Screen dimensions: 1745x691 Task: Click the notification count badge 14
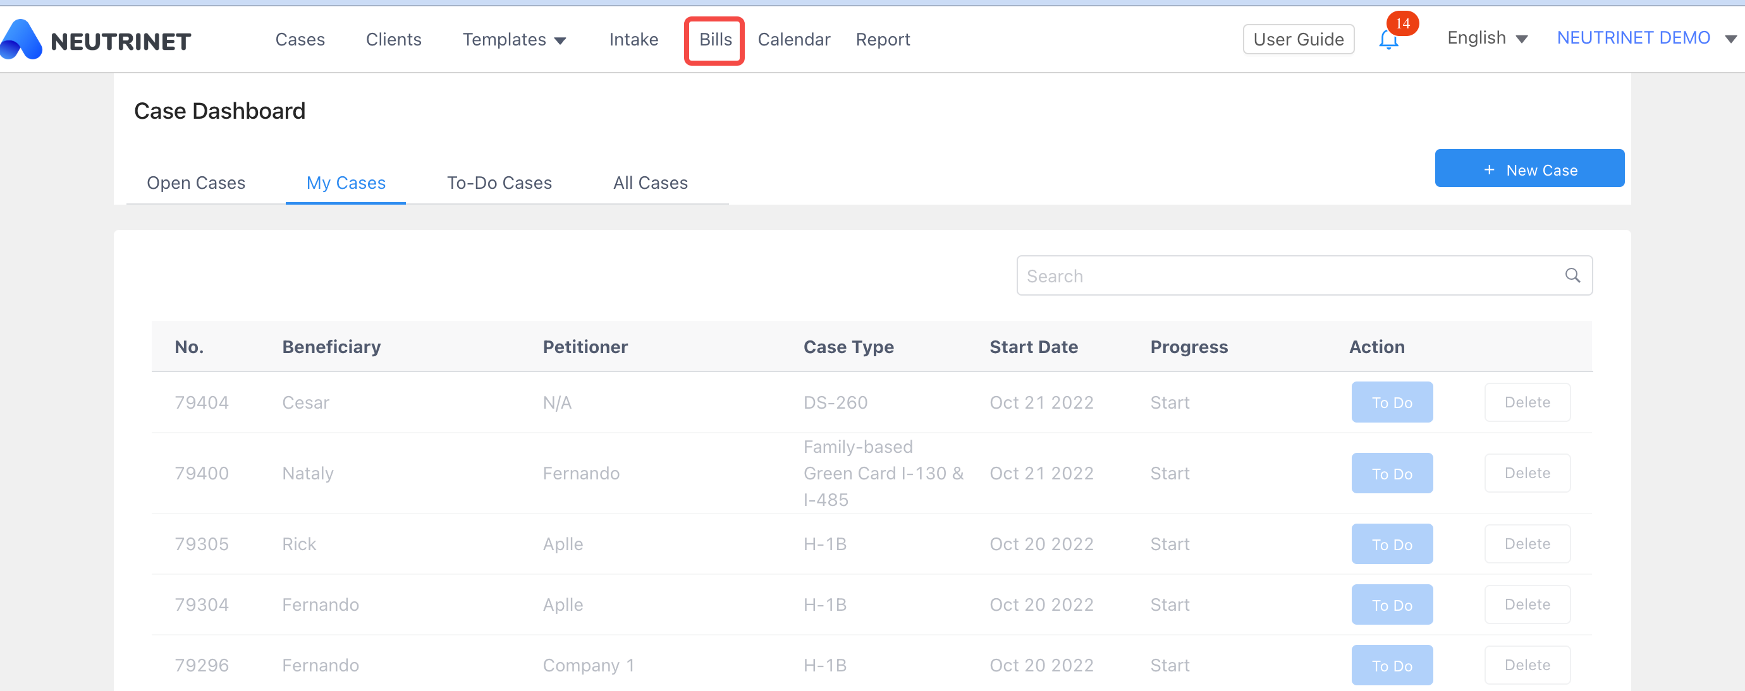(x=1402, y=23)
